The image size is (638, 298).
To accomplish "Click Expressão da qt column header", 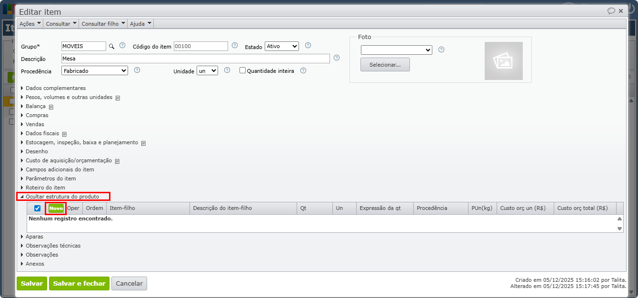I will tap(385, 208).
